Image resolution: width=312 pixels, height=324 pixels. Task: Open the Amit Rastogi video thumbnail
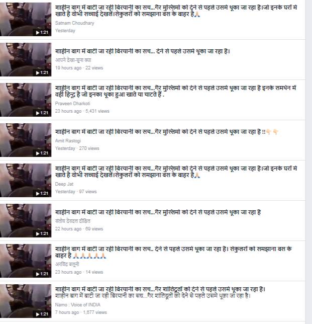(x=26, y=140)
